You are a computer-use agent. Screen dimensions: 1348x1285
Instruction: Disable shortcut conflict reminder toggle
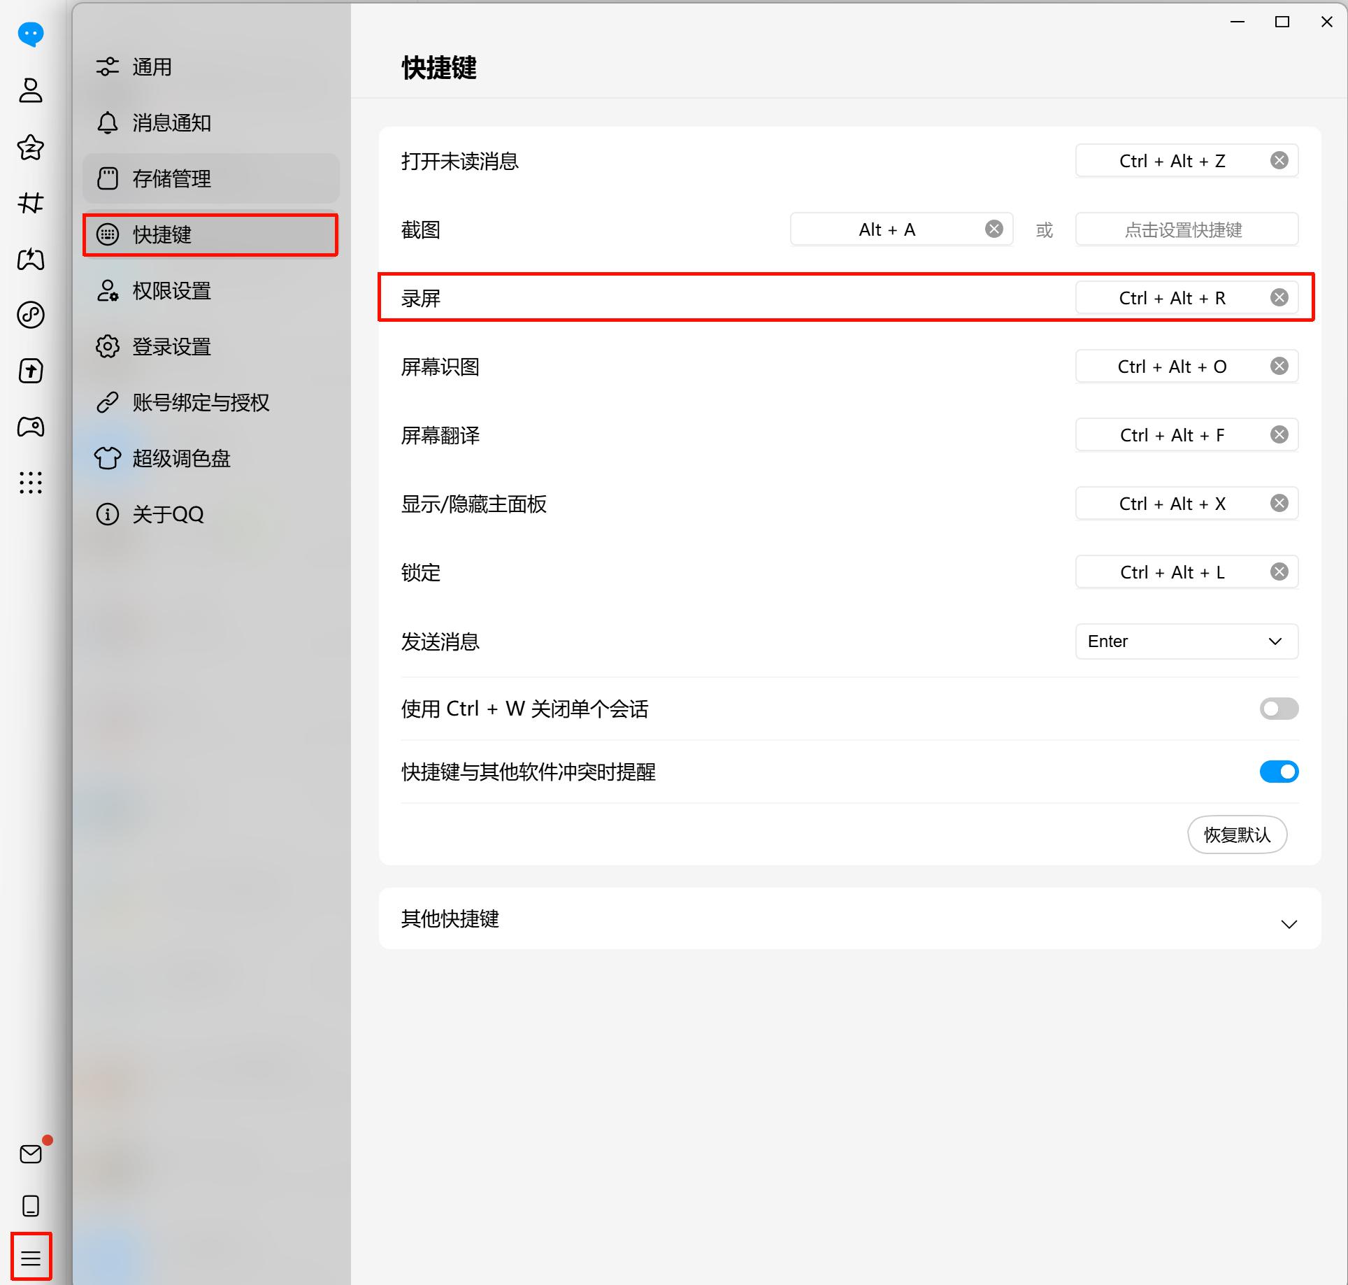click(1279, 772)
